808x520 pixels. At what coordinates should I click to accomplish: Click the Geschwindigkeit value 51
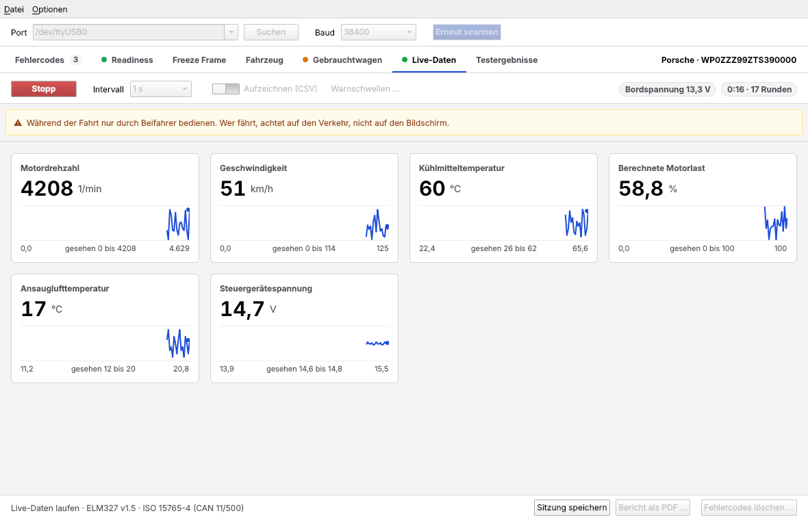232,188
